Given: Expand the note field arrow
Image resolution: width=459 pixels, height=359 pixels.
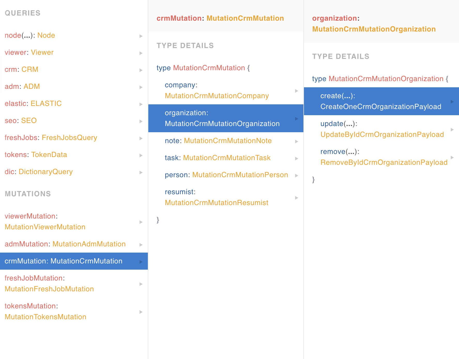Looking at the screenshot, I should click(296, 141).
